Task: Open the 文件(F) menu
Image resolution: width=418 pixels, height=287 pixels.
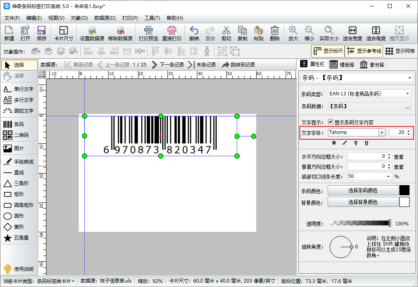Action: coord(12,18)
